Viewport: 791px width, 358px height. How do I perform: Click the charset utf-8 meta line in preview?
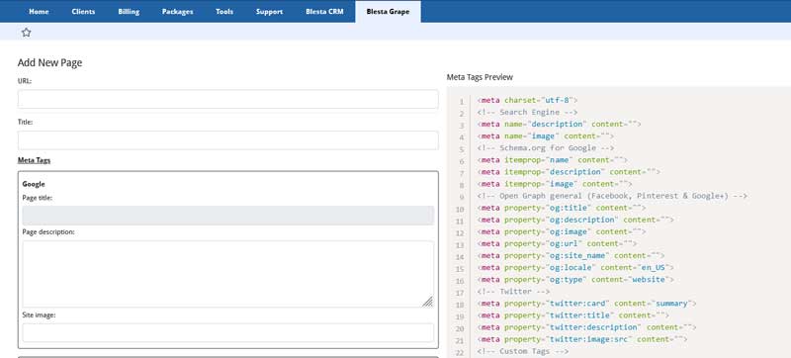527,100
